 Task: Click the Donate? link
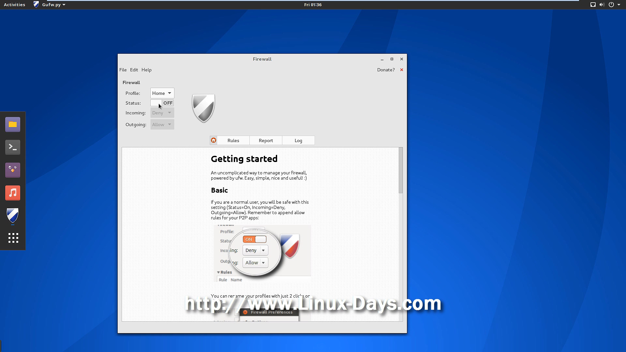(x=386, y=70)
